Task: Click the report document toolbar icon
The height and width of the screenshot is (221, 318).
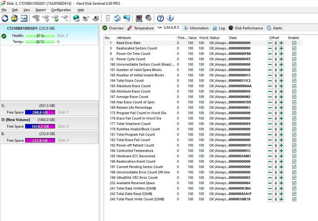Action: pyautogui.click(x=108, y=18)
